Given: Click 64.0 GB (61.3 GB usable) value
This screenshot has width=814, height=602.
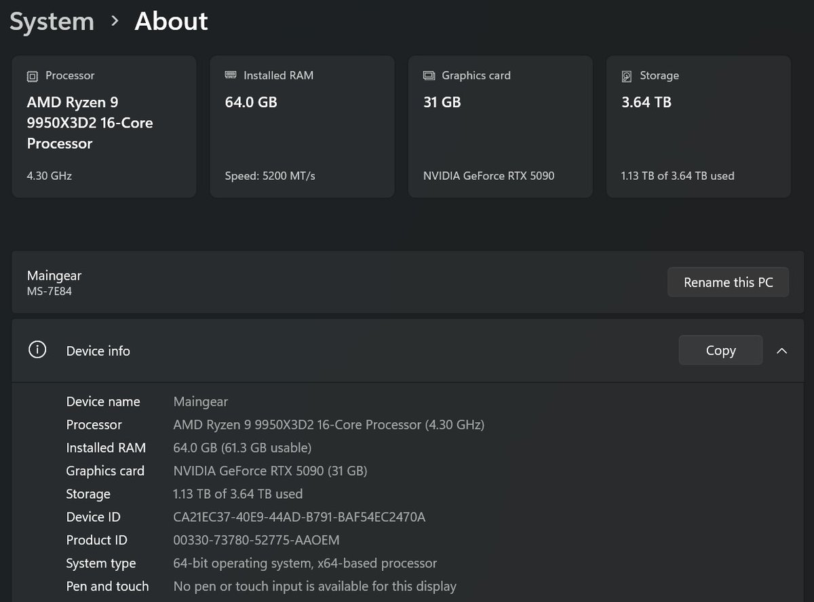Looking at the screenshot, I should point(243,448).
